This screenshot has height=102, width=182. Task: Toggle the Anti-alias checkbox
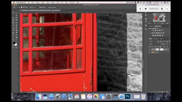[40, 7]
